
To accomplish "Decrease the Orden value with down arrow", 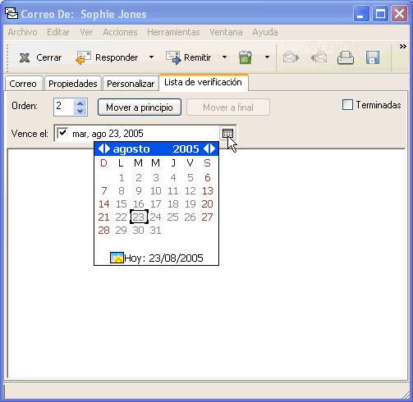I will tap(80, 111).
